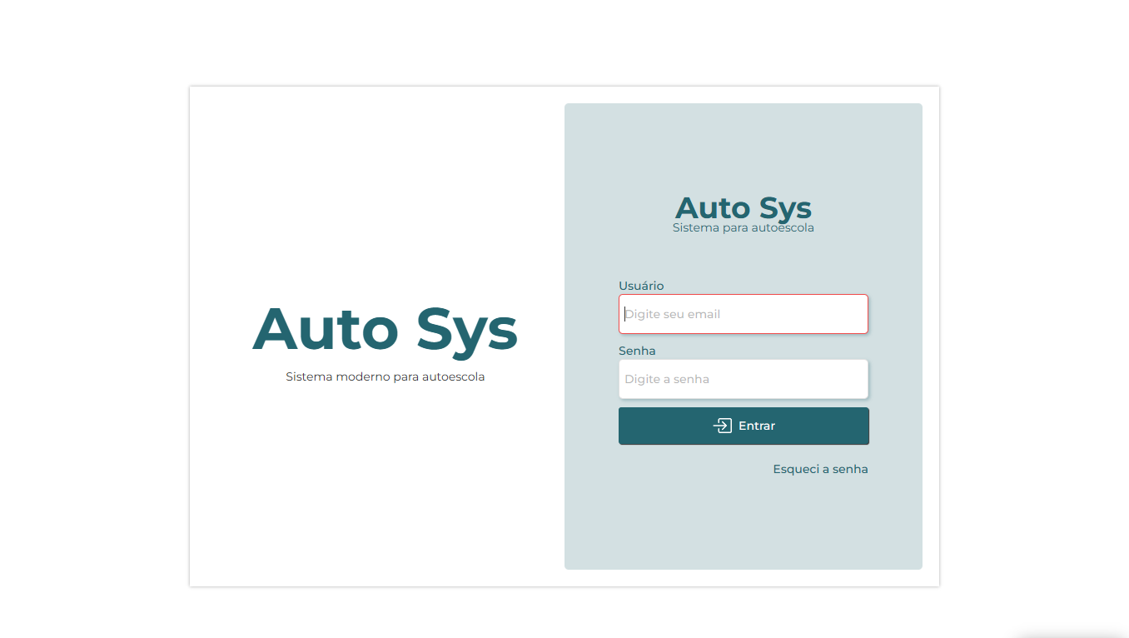
Task: Click the Senha password input field
Action: [x=743, y=379]
